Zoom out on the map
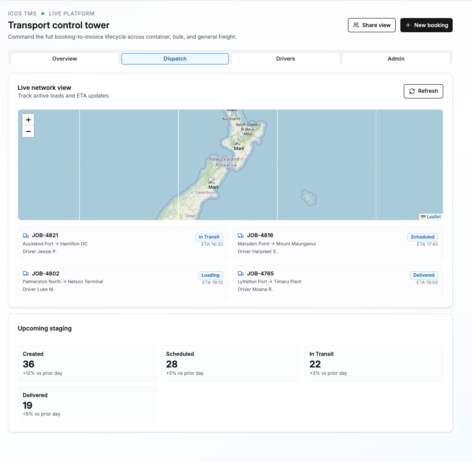This screenshot has width=472, height=462. click(28, 132)
